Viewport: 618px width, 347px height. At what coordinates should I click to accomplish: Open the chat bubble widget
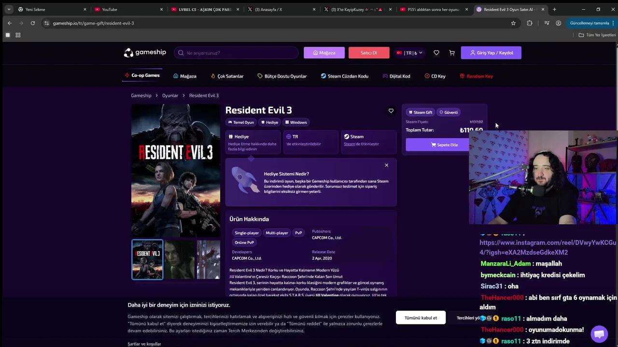pyautogui.click(x=599, y=334)
